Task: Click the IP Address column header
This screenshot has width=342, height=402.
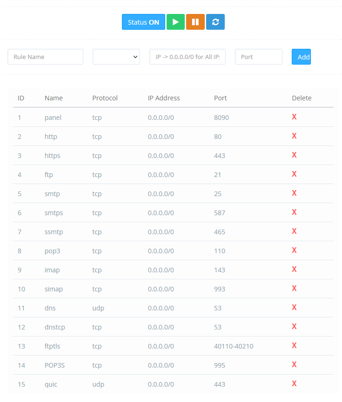Action: (x=164, y=98)
